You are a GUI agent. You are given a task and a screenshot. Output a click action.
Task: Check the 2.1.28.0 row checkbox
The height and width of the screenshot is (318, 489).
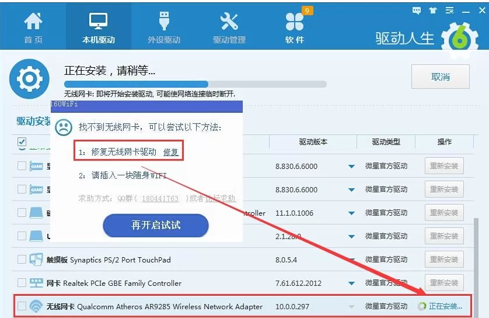[x=22, y=236]
